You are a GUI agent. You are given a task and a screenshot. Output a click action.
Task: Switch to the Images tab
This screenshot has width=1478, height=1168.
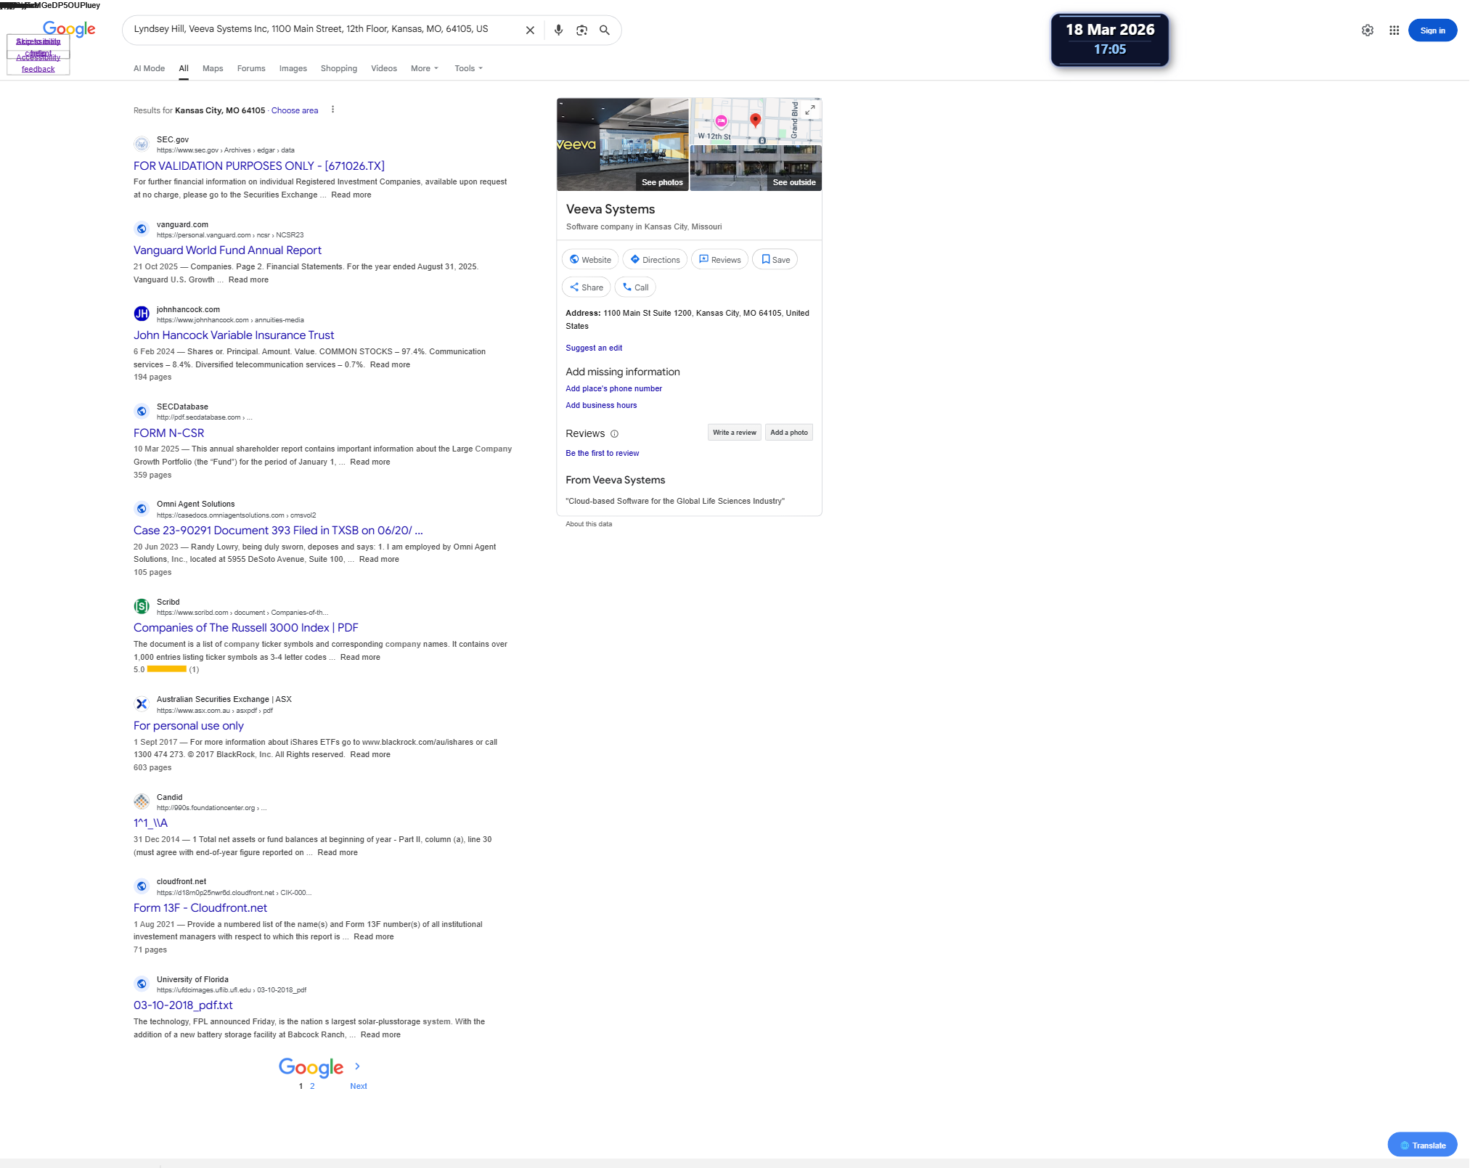pyautogui.click(x=293, y=68)
